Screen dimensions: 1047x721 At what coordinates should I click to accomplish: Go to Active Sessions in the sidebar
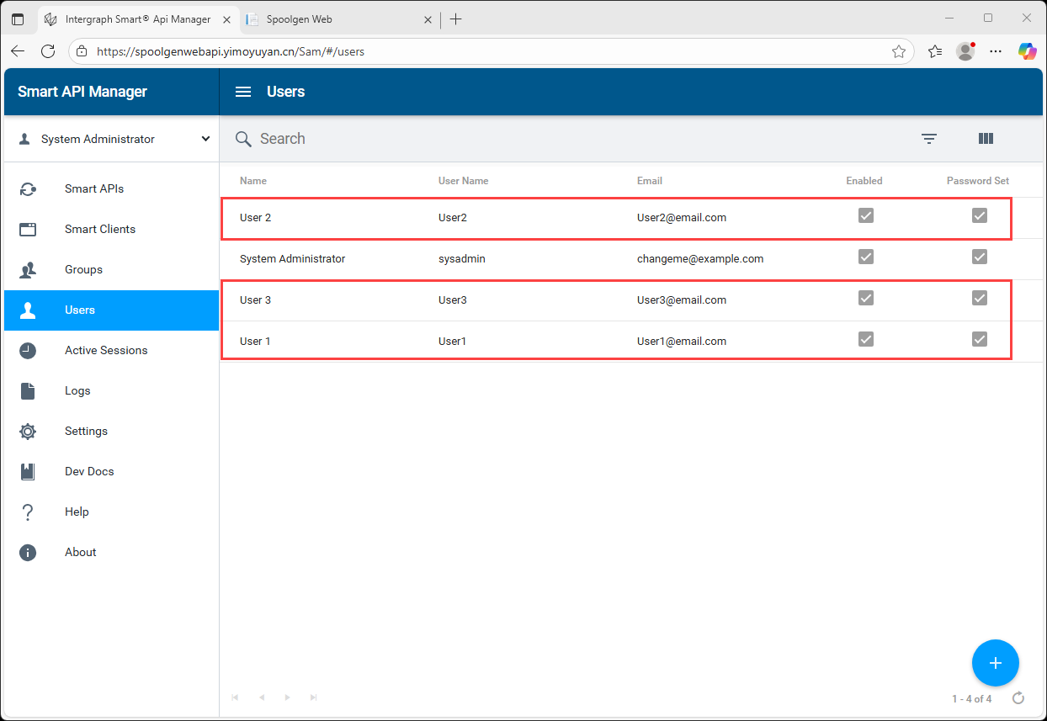pyautogui.click(x=106, y=350)
